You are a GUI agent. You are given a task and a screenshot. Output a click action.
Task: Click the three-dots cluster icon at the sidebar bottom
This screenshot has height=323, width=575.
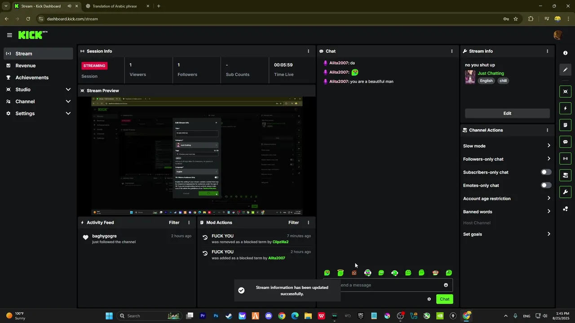[565, 209]
